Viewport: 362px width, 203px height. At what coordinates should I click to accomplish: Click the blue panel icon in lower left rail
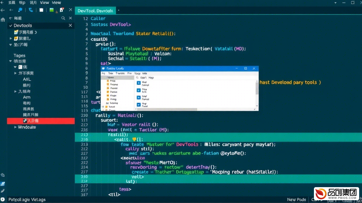click(3, 184)
